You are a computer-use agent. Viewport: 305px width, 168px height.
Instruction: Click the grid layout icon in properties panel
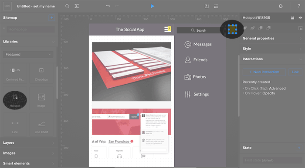coord(300,28)
